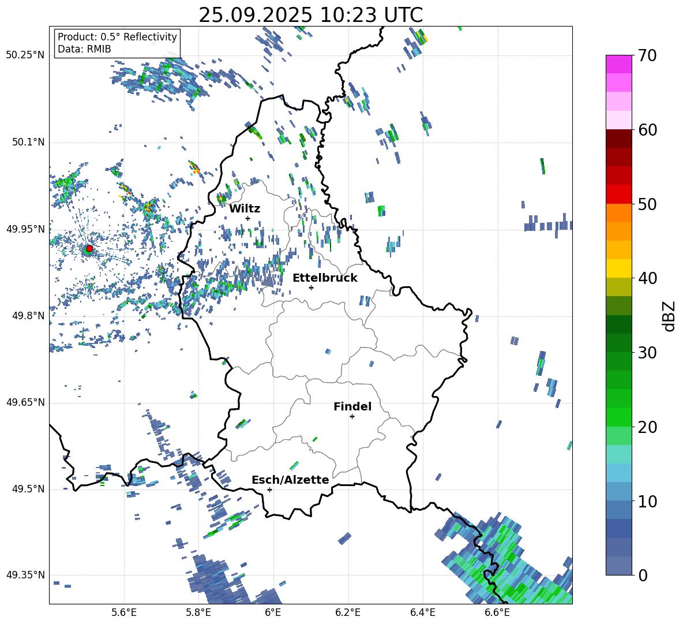The height and width of the screenshot is (624, 683).
Task: Click the red radar site marker
Action: [89, 249]
